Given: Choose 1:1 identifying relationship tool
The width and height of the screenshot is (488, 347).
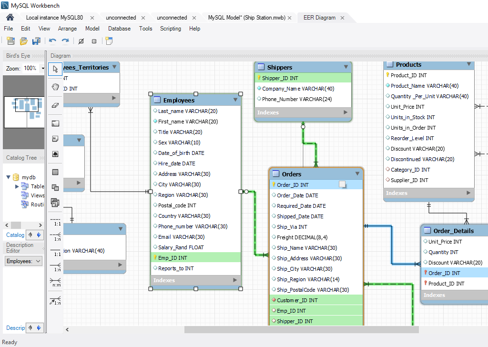Looking at the screenshot, I should 56,252.
